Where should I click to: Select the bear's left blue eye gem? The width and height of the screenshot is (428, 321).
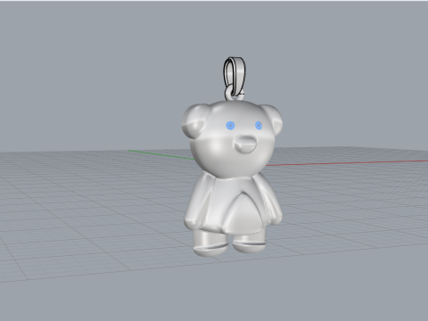tap(230, 126)
